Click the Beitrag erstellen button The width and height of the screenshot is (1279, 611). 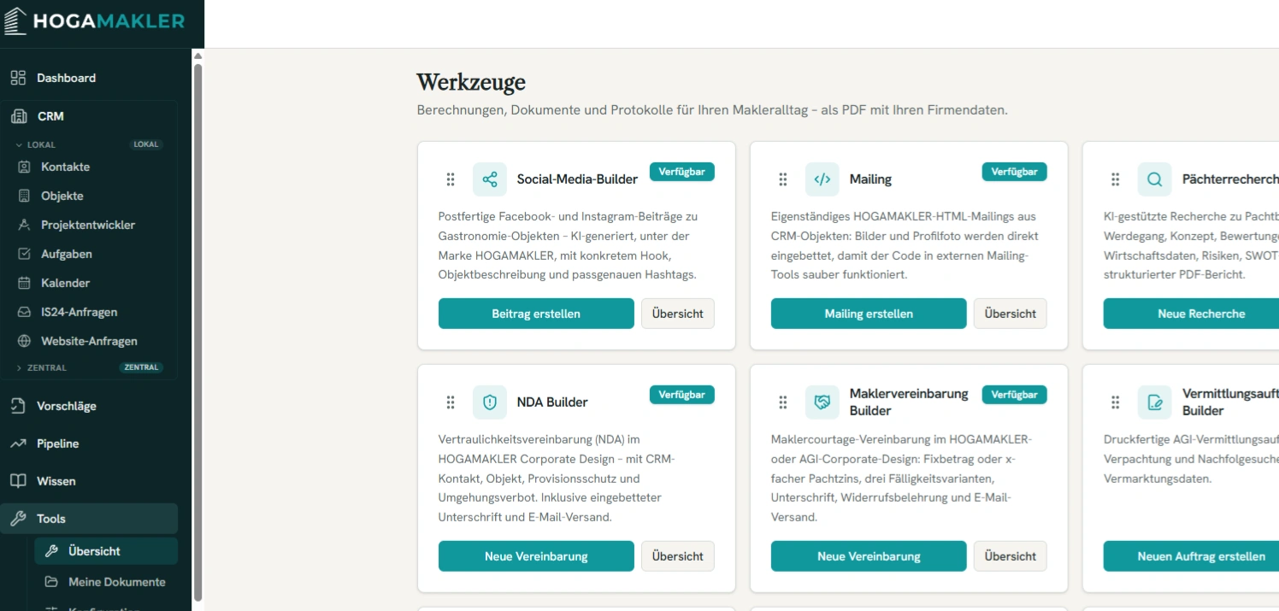536,314
